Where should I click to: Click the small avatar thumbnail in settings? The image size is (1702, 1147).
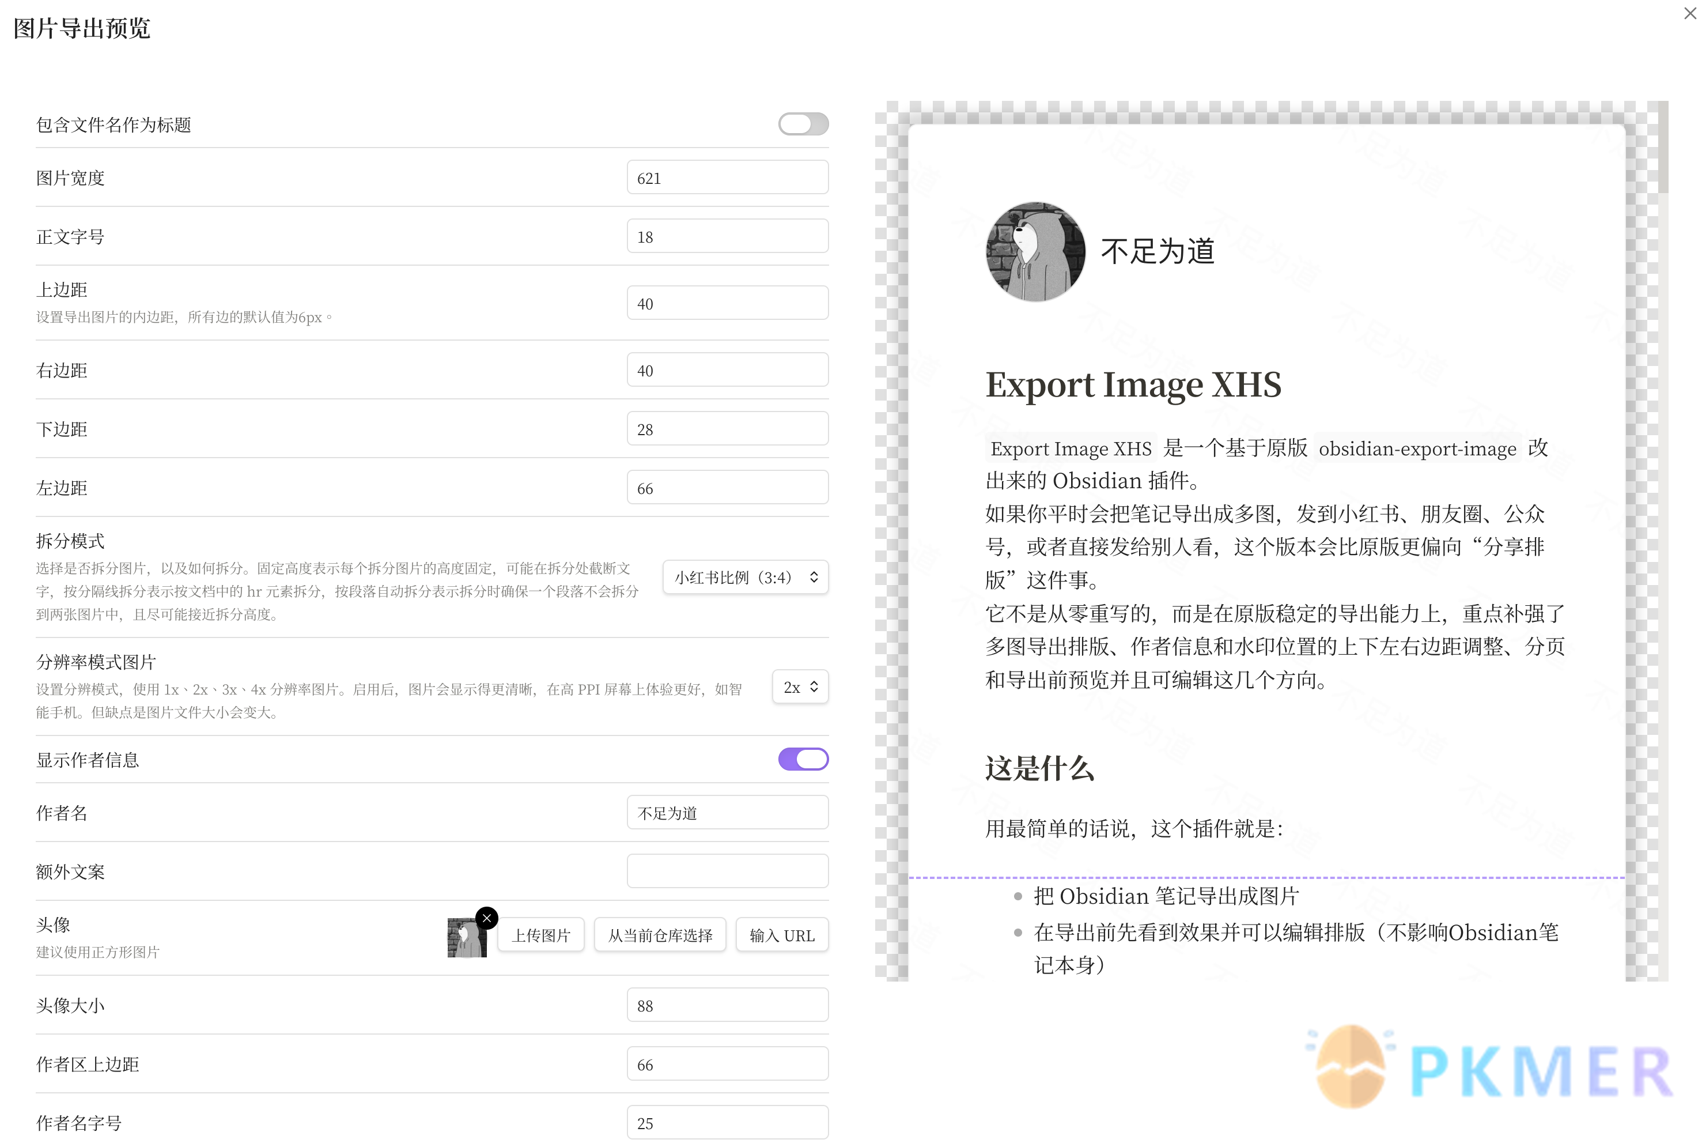point(467,937)
